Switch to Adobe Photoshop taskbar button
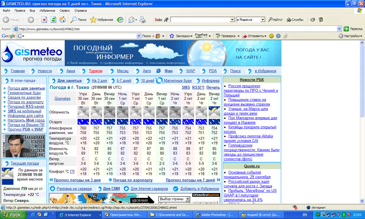The width and height of the screenshot is (365, 219). 215,215
